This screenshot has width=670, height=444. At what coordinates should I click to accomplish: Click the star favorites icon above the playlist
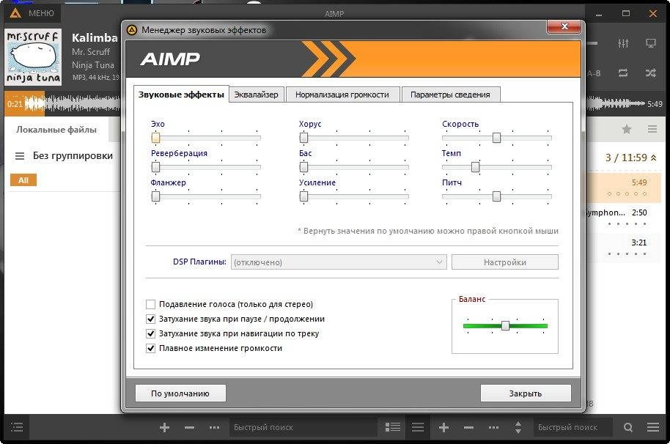pos(627,129)
